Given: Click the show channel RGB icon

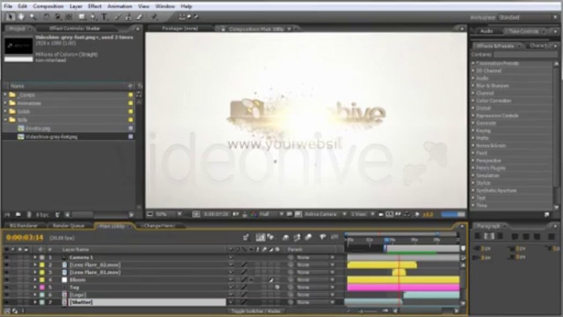Looking at the screenshot, I should click(254, 214).
